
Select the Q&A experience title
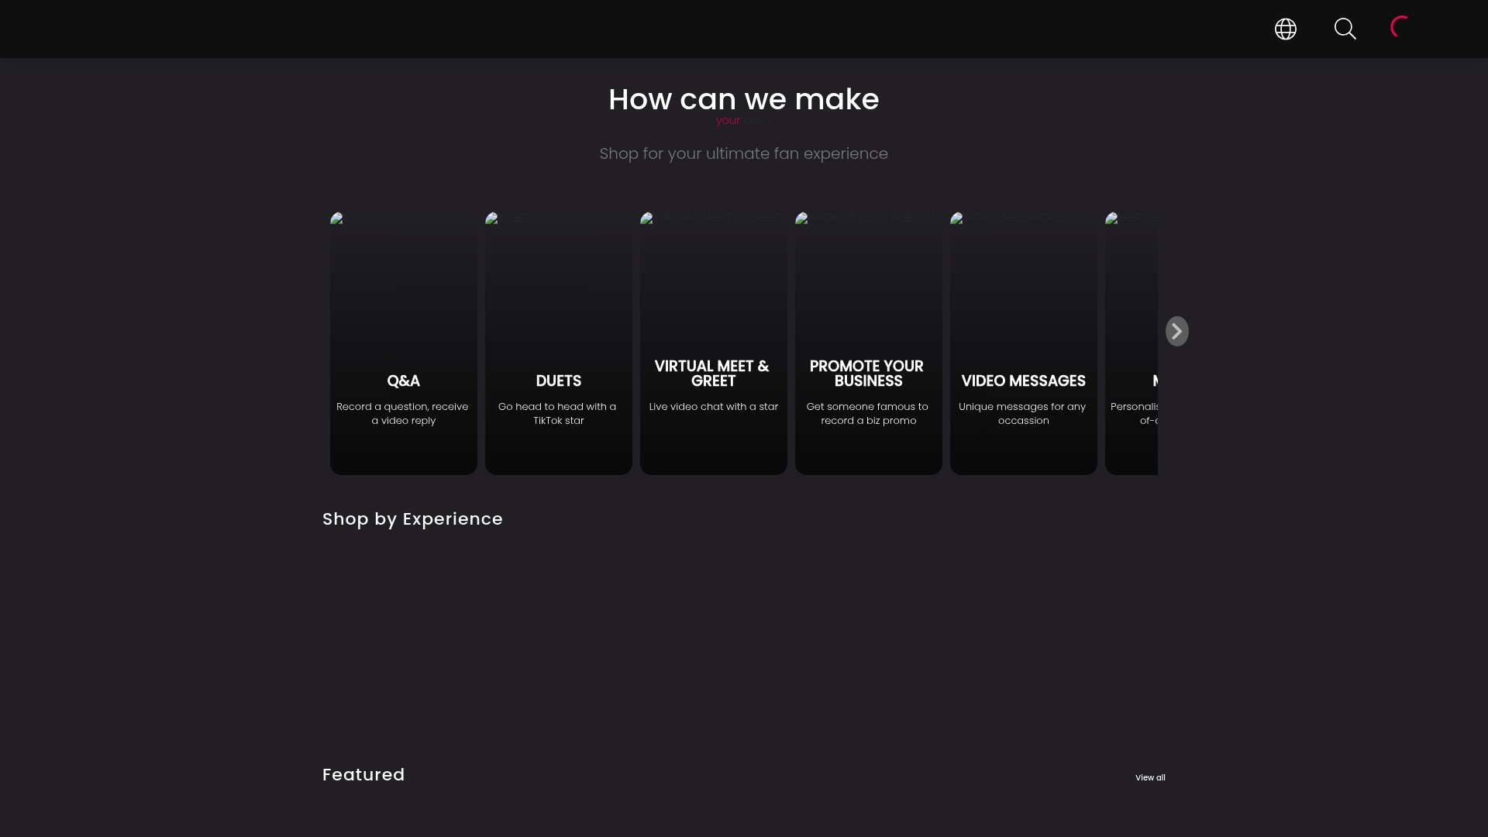tap(403, 381)
